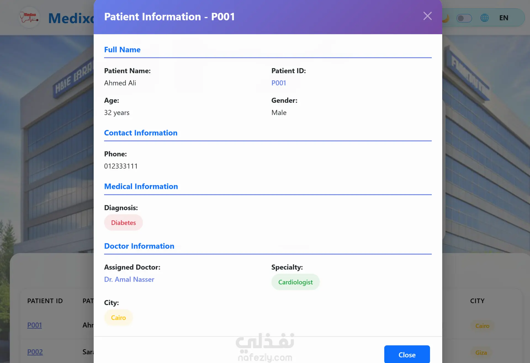The height and width of the screenshot is (363, 530).
Task: Toggle the dark mode switch
Action: (464, 18)
